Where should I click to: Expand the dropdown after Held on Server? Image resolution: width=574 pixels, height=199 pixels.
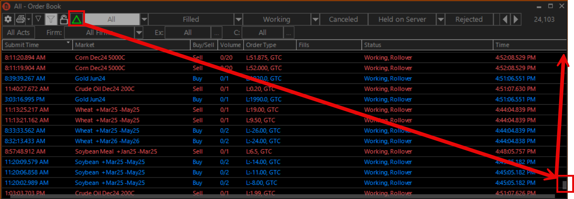click(441, 19)
